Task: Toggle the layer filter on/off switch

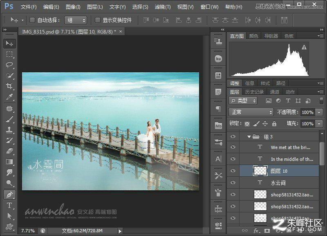Action: pyautogui.click(x=321, y=100)
